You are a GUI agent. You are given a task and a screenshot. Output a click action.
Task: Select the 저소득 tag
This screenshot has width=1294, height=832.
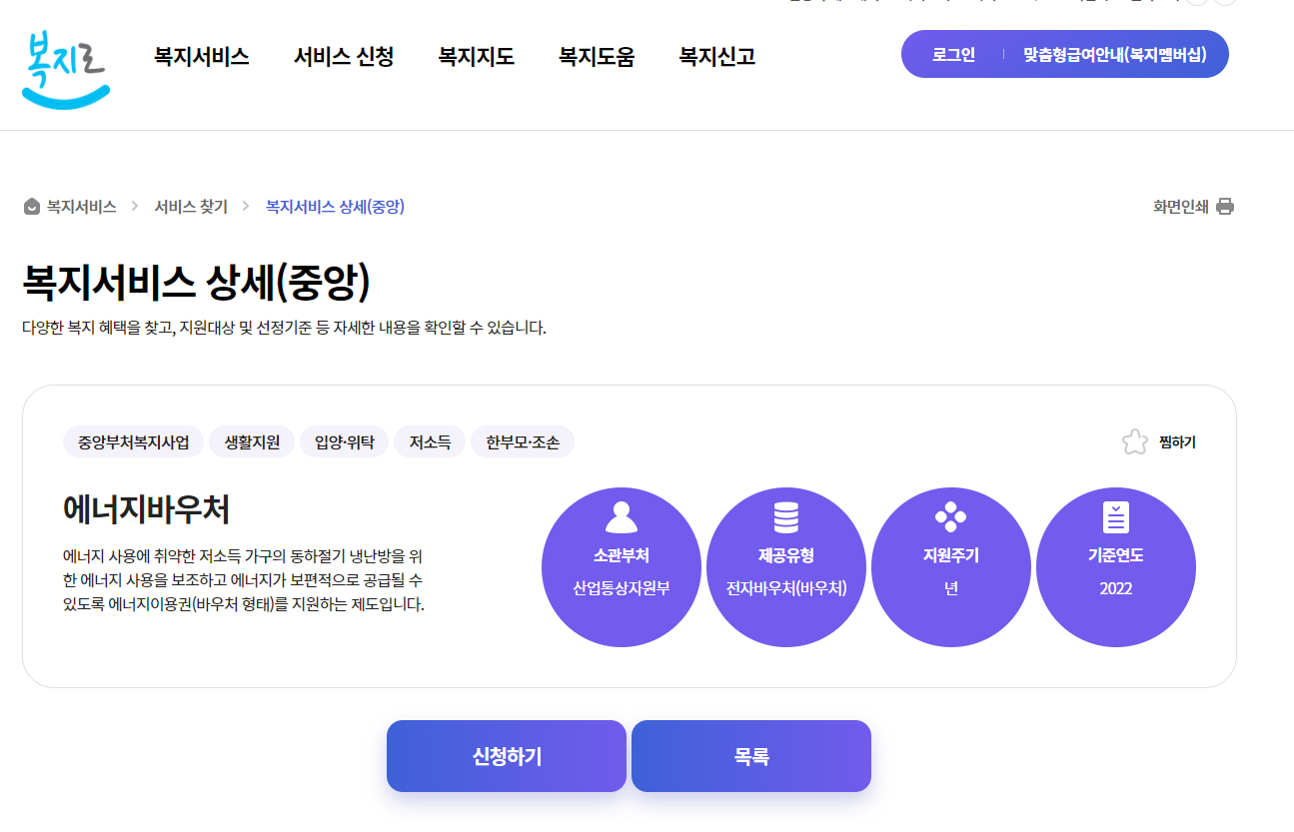click(x=430, y=440)
